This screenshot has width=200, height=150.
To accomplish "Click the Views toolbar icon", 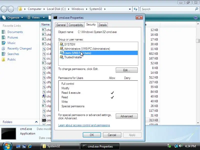I will pyautogui.click(x=29, y=17).
